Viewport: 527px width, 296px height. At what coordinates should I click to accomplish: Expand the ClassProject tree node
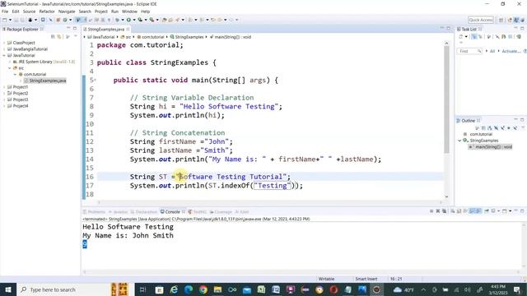4,43
